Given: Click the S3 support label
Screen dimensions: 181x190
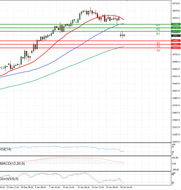Looking at the screenshot, I should pyautogui.click(x=158, y=50).
